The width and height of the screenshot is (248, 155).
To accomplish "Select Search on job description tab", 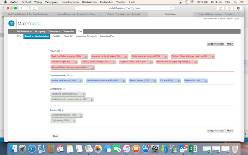I will pos(36,36).
